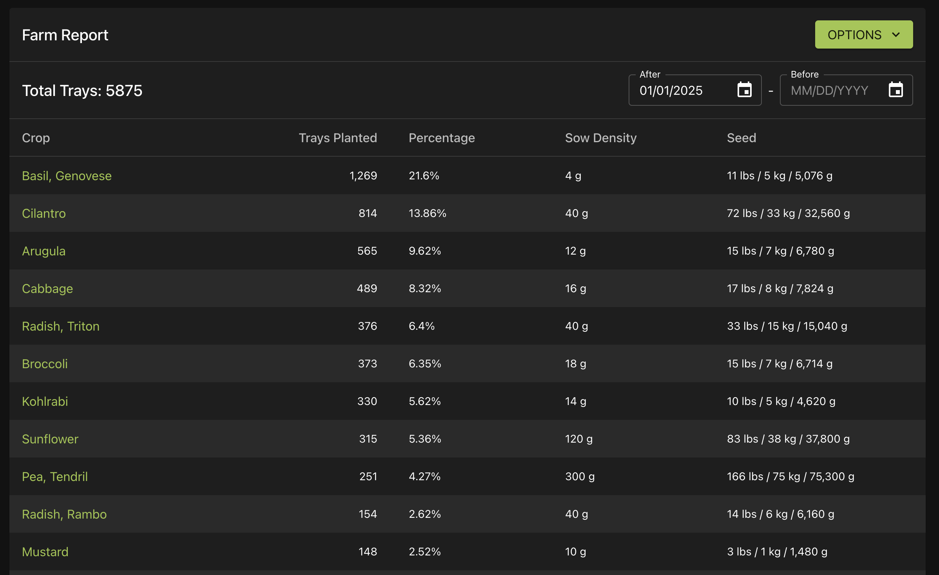This screenshot has height=575, width=939.
Task: Open the Cabbage crop page
Action: coord(47,289)
